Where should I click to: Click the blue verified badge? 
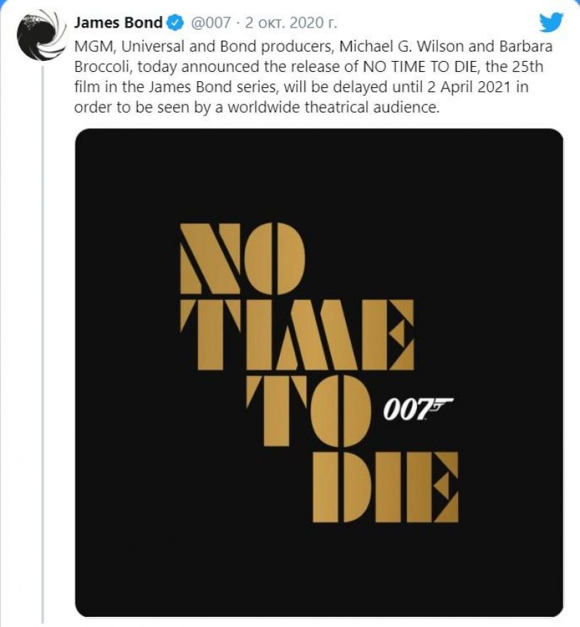[175, 23]
